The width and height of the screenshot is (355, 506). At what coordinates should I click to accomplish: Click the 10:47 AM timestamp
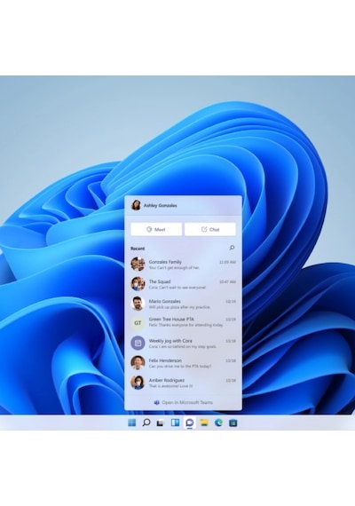pos(227,281)
